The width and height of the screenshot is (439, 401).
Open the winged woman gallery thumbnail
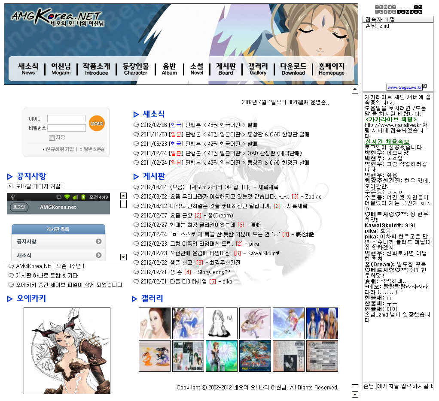[x=222, y=356]
